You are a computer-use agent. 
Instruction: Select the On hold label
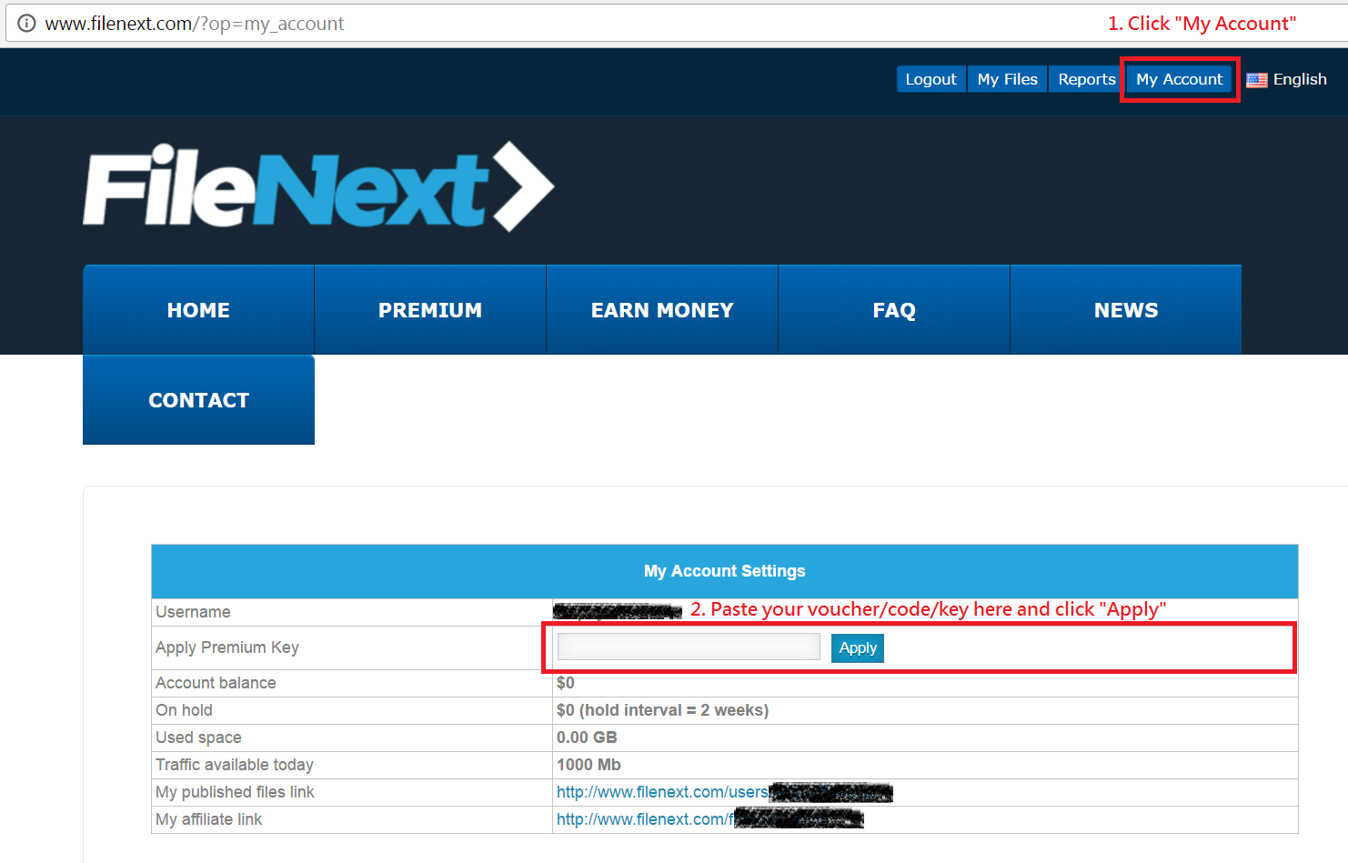pos(184,710)
